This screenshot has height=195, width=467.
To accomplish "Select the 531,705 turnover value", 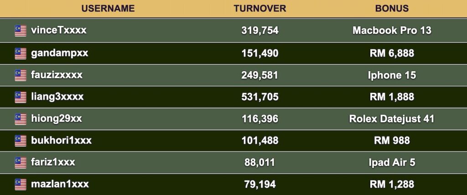I will tap(259, 97).
